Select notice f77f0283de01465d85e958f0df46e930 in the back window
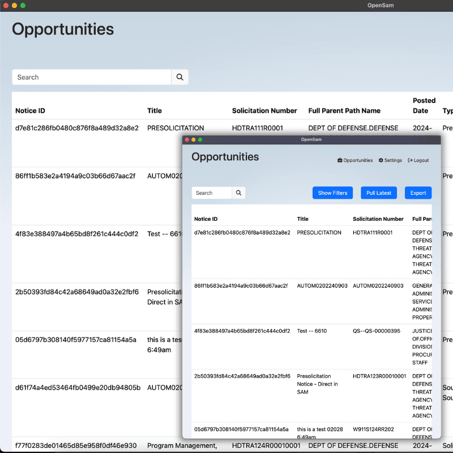Screen dimensions: 453x453 tap(76, 446)
